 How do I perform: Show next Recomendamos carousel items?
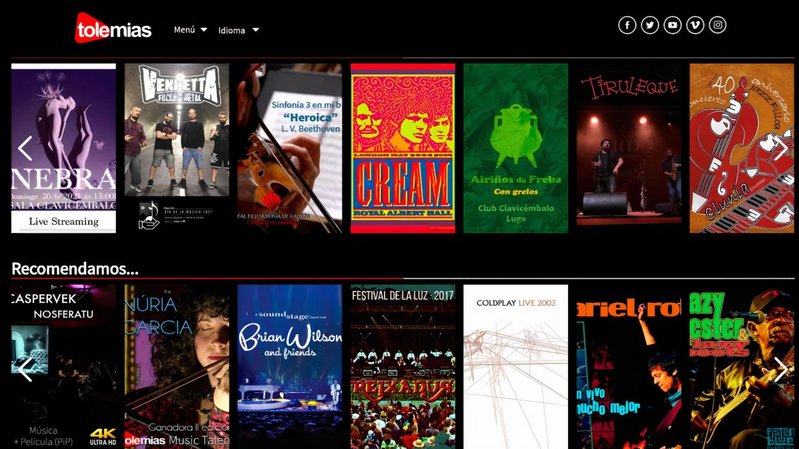click(x=780, y=369)
